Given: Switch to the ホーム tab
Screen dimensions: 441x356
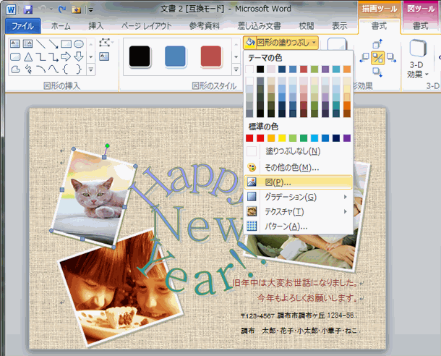Looking at the screenshot, I should (x=61, y=26).
